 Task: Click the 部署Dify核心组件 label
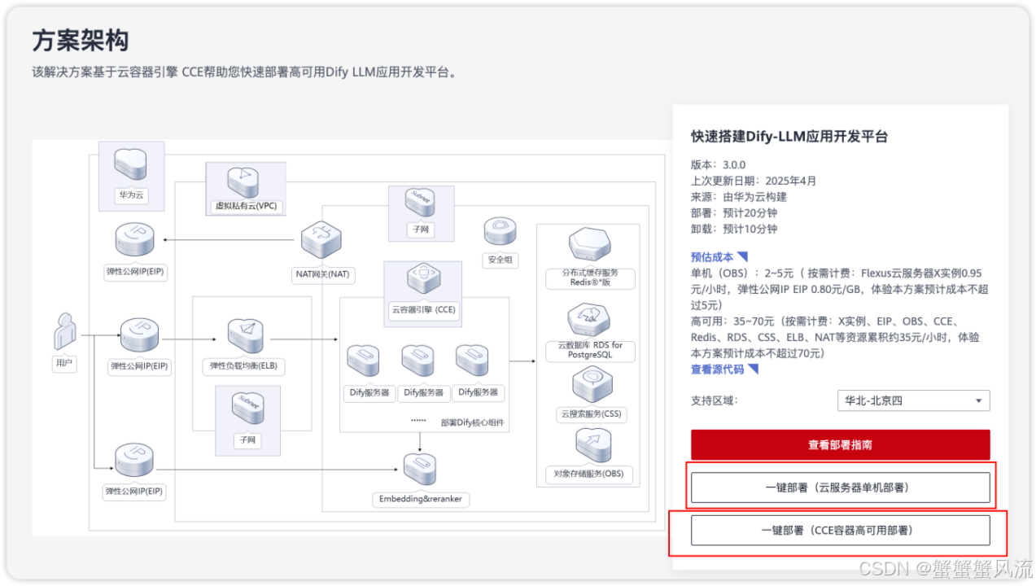(x=472, y=422)
